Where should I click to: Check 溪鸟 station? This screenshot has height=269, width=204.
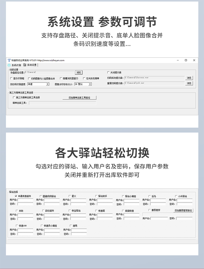(x=150, y=196)
